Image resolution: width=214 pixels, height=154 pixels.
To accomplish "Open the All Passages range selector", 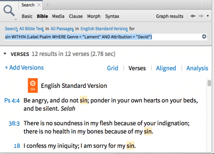I will tap(62, 29).
